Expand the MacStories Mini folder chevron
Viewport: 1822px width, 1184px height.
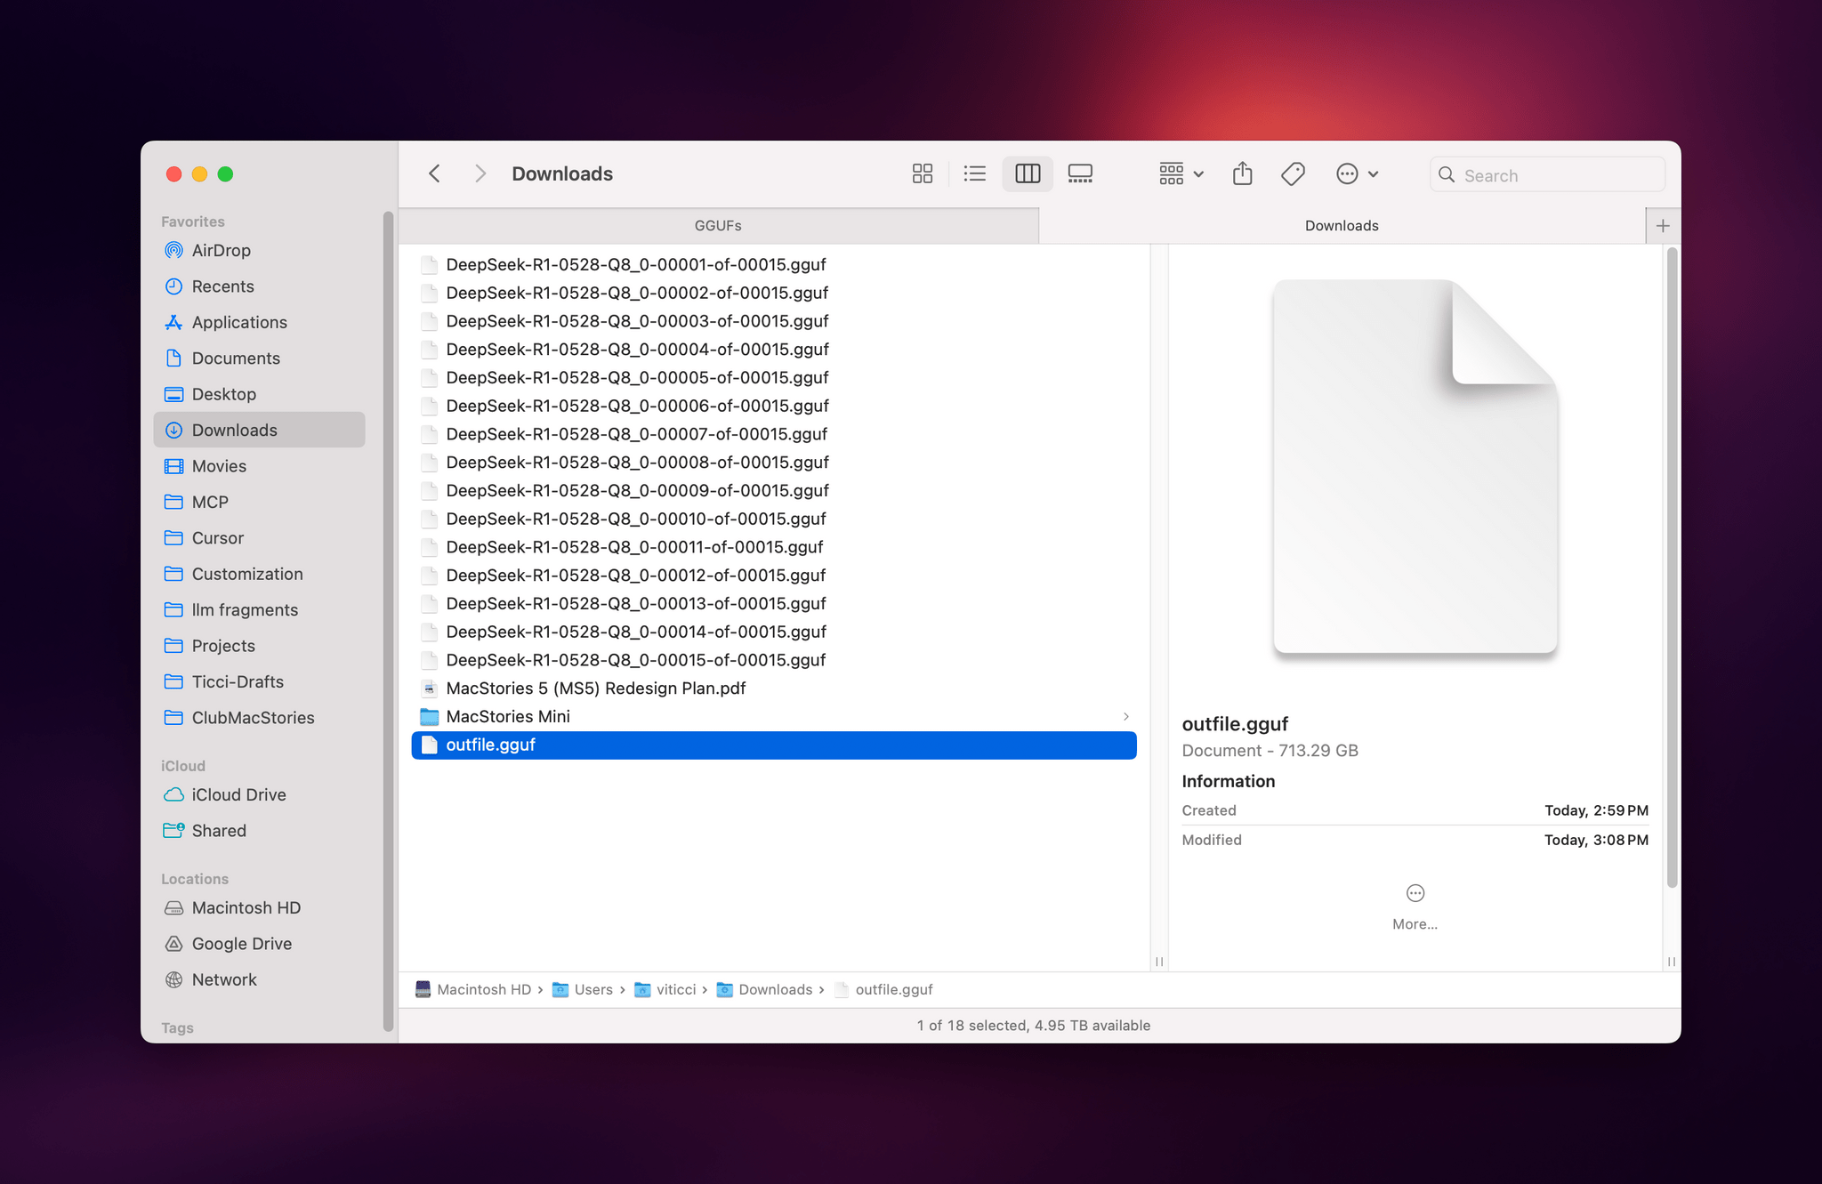[1126, 717]
